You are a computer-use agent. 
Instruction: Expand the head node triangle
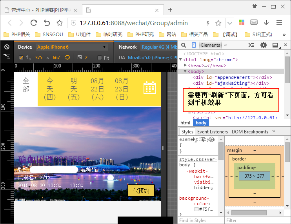[x=185, y=65]
